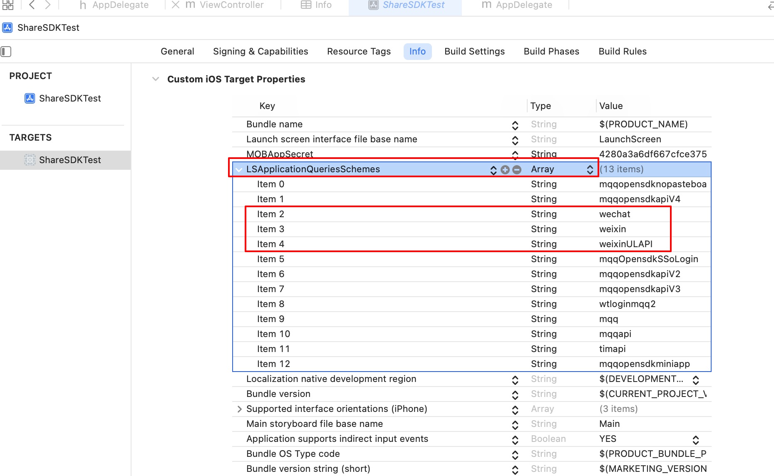
Task: Click the ShareSDKTest project icon in breadcrumb
Action: (7, 28)
